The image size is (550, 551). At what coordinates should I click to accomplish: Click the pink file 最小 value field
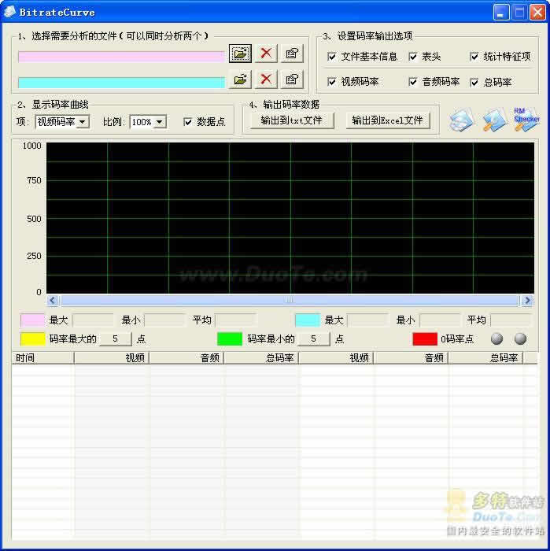pos(164,320)
